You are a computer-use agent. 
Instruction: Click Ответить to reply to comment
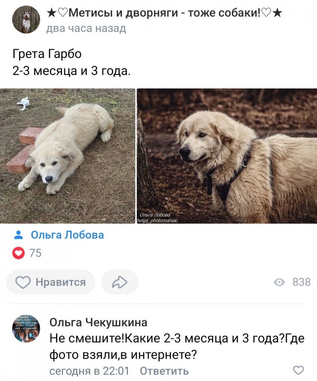pyautogui.click(x=164, y=371)
